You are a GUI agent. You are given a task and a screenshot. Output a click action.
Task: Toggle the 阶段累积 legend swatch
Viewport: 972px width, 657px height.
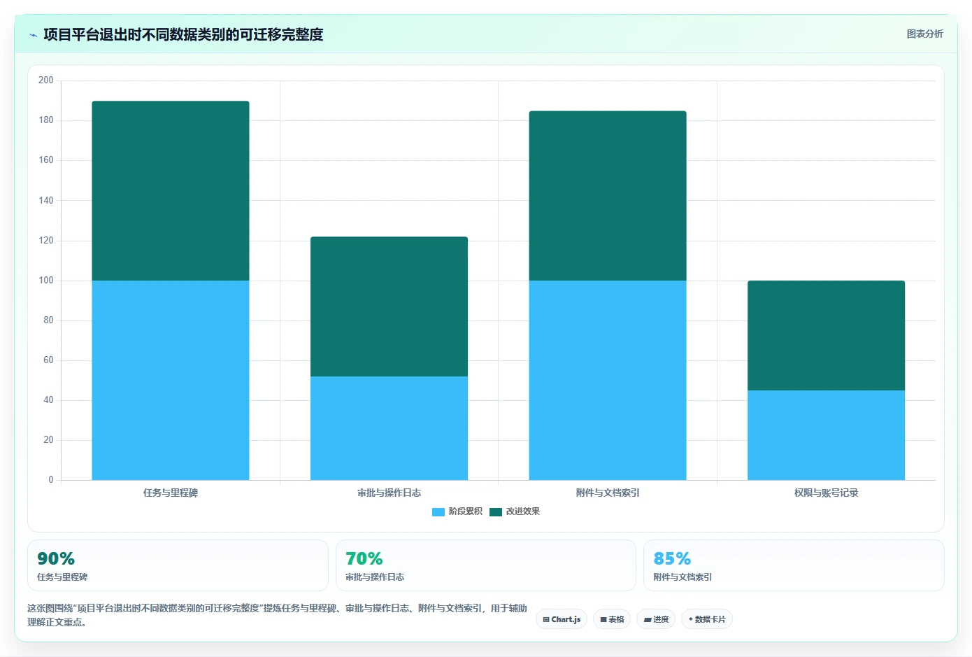point(438,512)
